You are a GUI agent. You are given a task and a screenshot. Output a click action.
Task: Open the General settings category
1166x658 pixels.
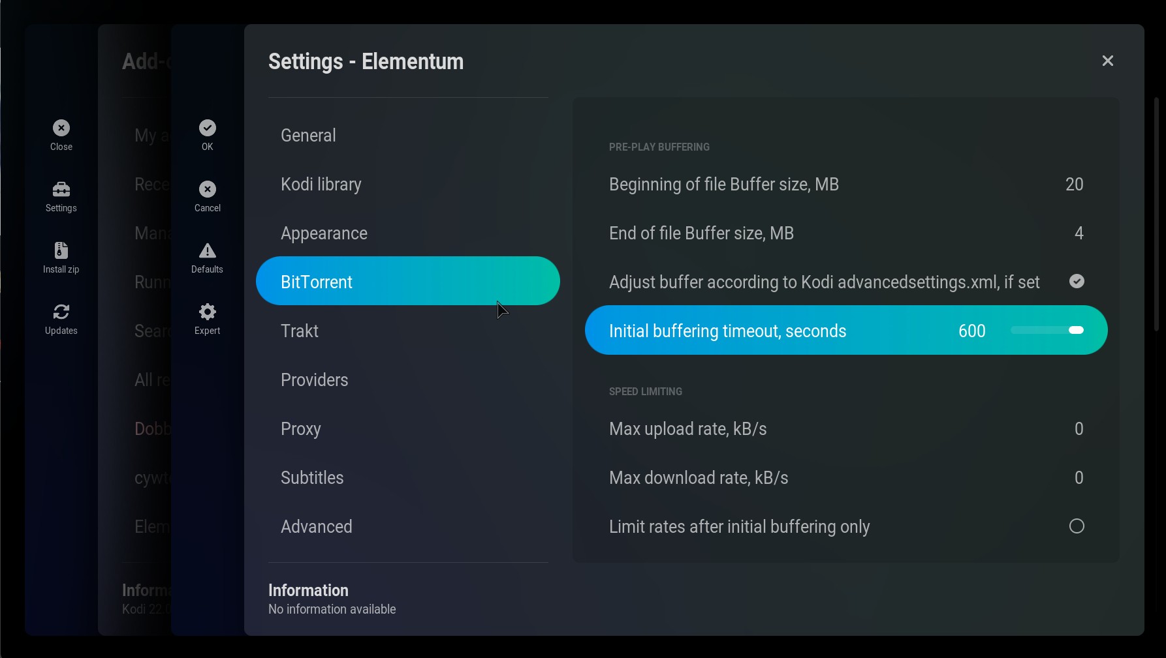coord(308,135)
